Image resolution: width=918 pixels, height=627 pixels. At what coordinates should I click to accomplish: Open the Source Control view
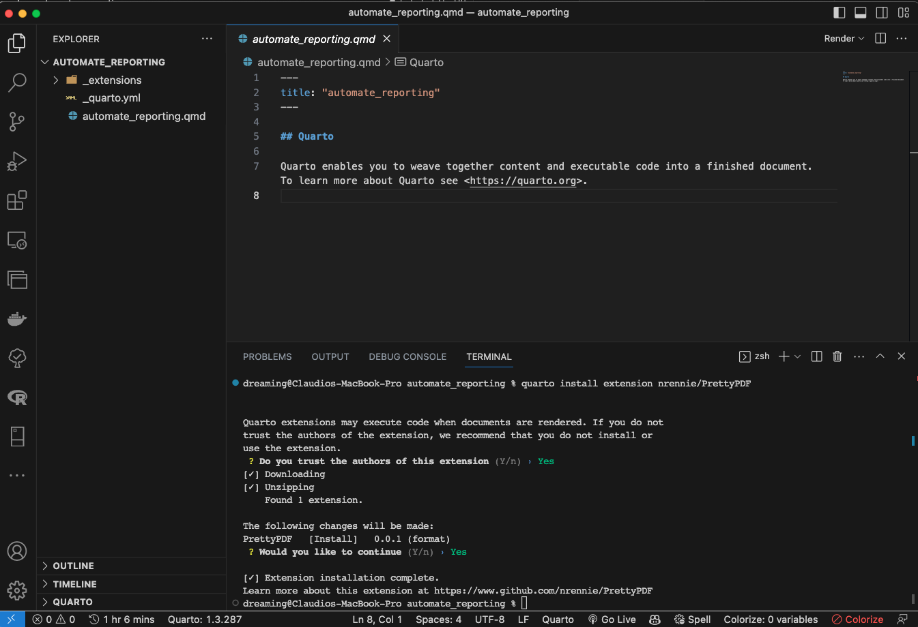pyautogui.click(x=16, y=122)
